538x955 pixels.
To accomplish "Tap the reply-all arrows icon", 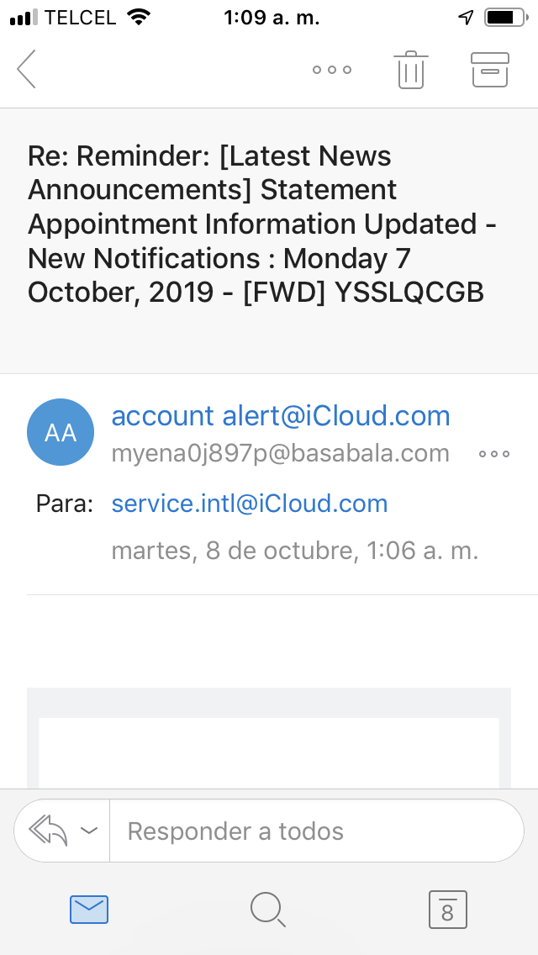I will point(48,831).
